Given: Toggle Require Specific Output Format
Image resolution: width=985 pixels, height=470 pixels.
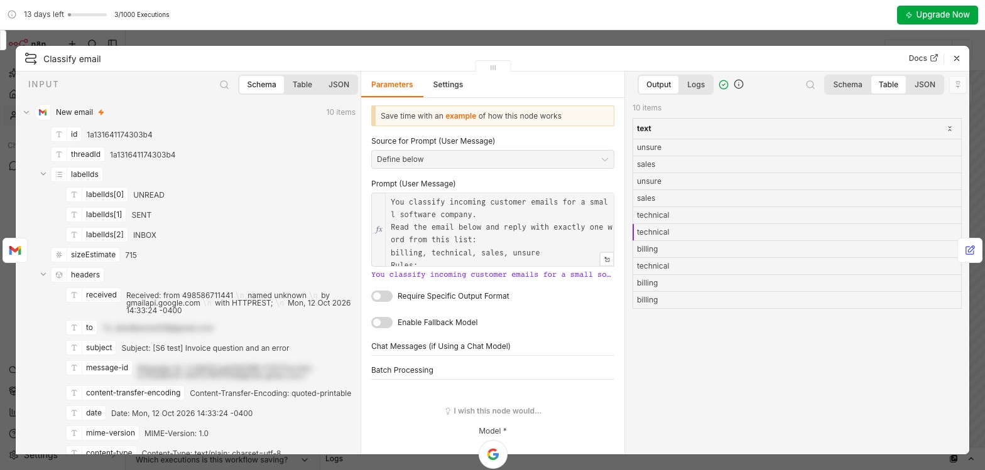Looking at the screenshot, I should pyautogui.click(x=382, y=296).
